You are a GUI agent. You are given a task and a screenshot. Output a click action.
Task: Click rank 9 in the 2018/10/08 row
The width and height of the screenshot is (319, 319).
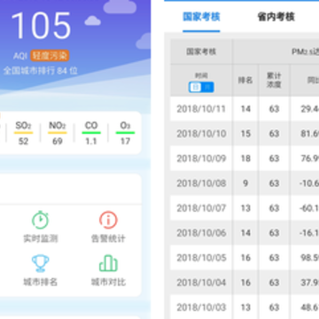(245, 183)
